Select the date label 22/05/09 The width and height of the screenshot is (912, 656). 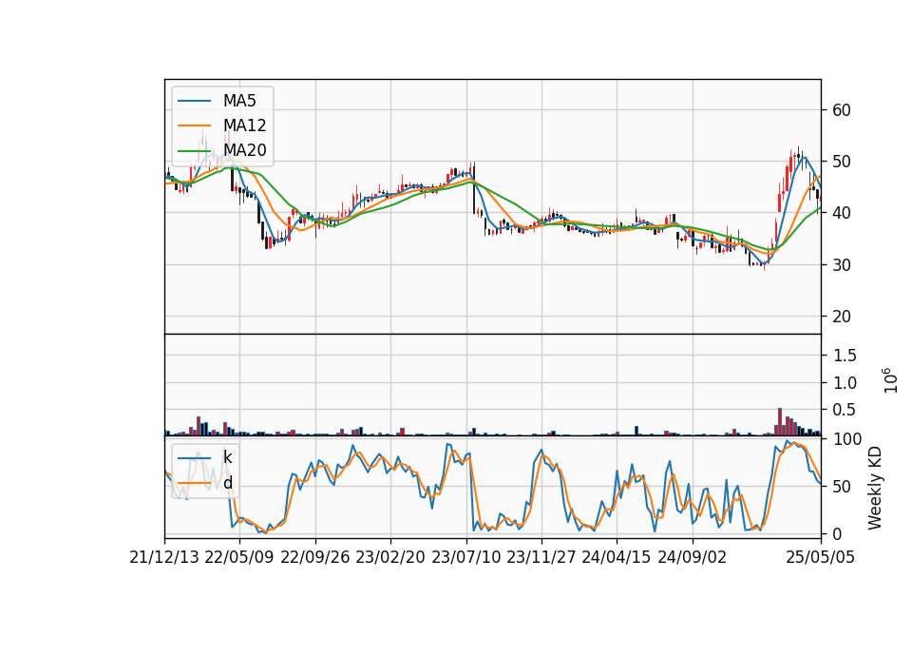tap(239, 557)
